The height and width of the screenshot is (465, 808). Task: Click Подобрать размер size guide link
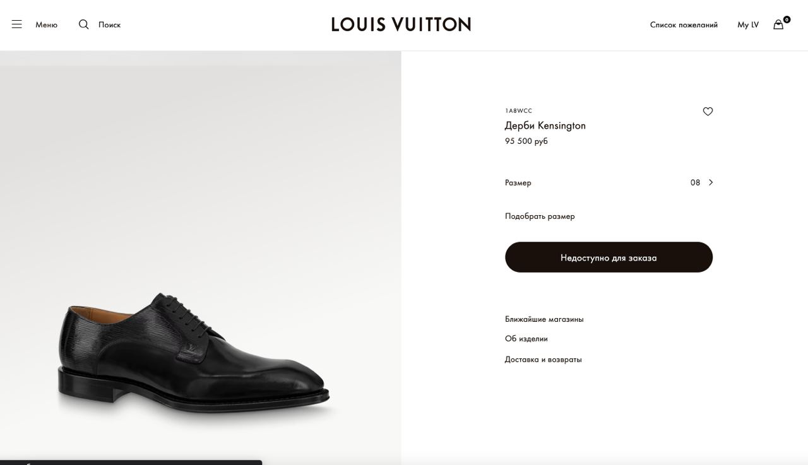coord(540,216)
